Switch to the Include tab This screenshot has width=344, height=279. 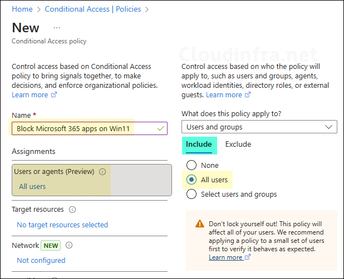click(x=199, y=145)
